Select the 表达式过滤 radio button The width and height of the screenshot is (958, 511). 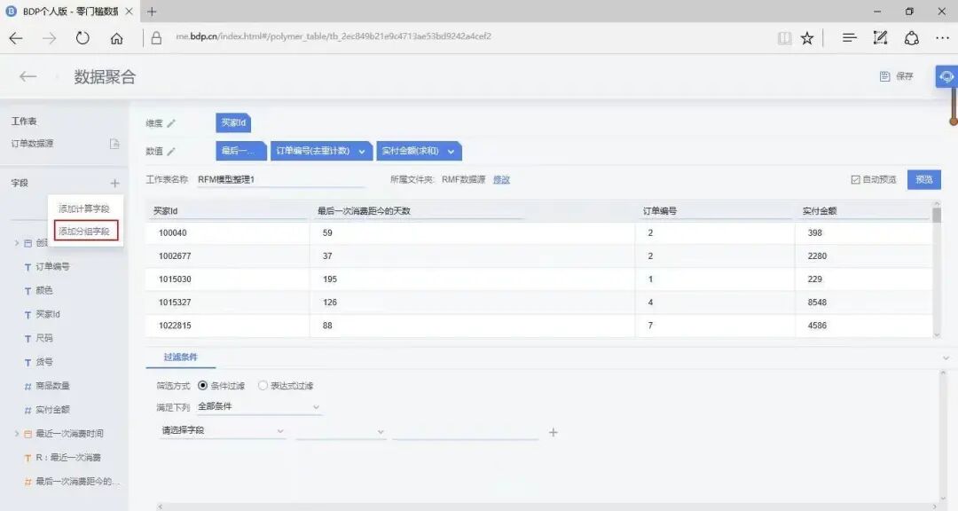(263, 385)
